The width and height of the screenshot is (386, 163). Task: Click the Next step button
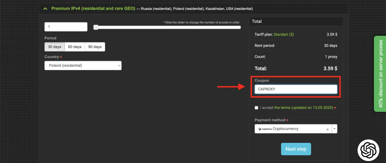(296, 149)
